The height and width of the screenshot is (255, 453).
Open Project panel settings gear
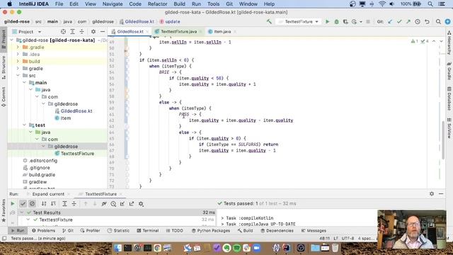[93, 31]
